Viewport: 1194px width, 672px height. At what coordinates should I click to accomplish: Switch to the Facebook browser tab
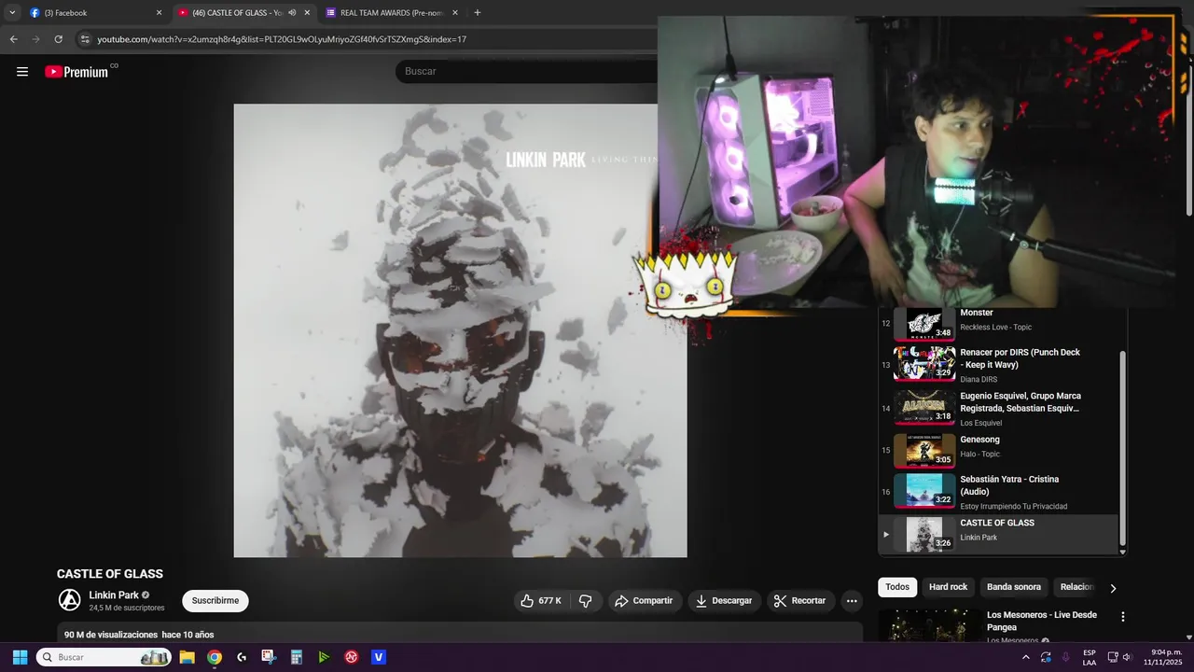(93, 13)
